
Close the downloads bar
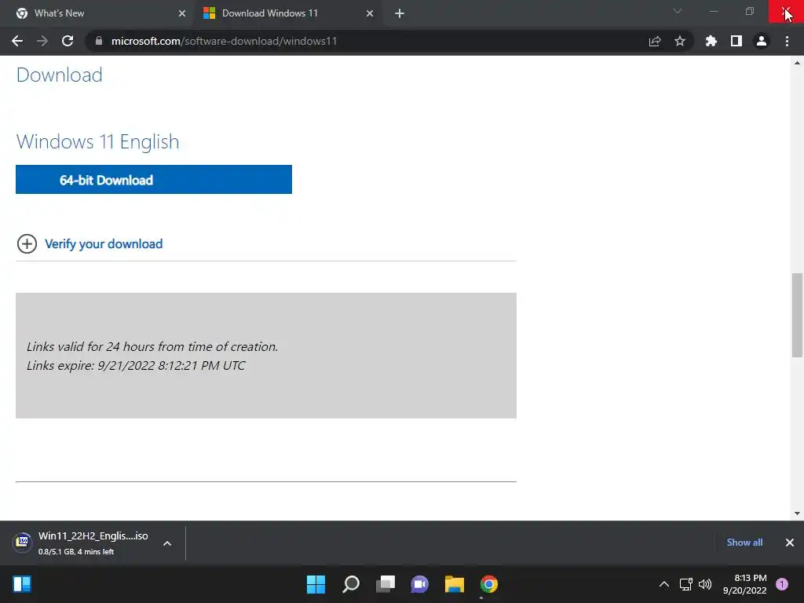pyautogui.click(x=790, y=543)
